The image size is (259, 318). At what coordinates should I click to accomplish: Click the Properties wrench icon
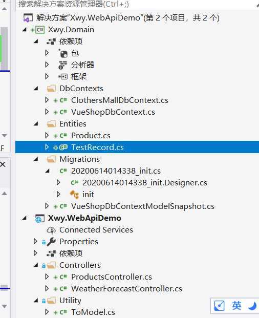(51, 242)
